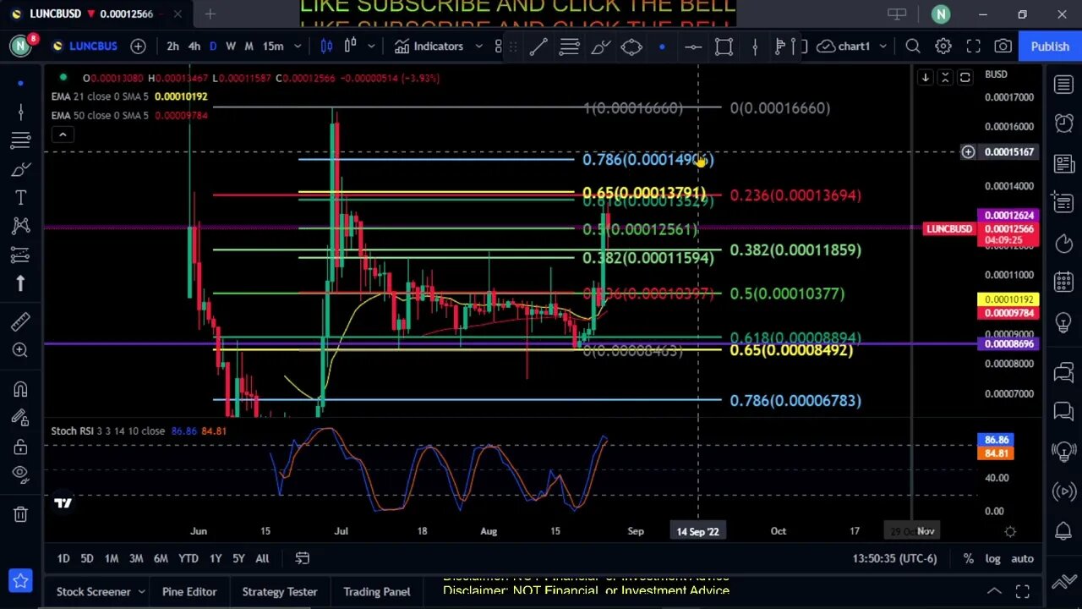Expand the Stock Screener dropdown arrow
1082x609 pixels.
tap(141, 592)
